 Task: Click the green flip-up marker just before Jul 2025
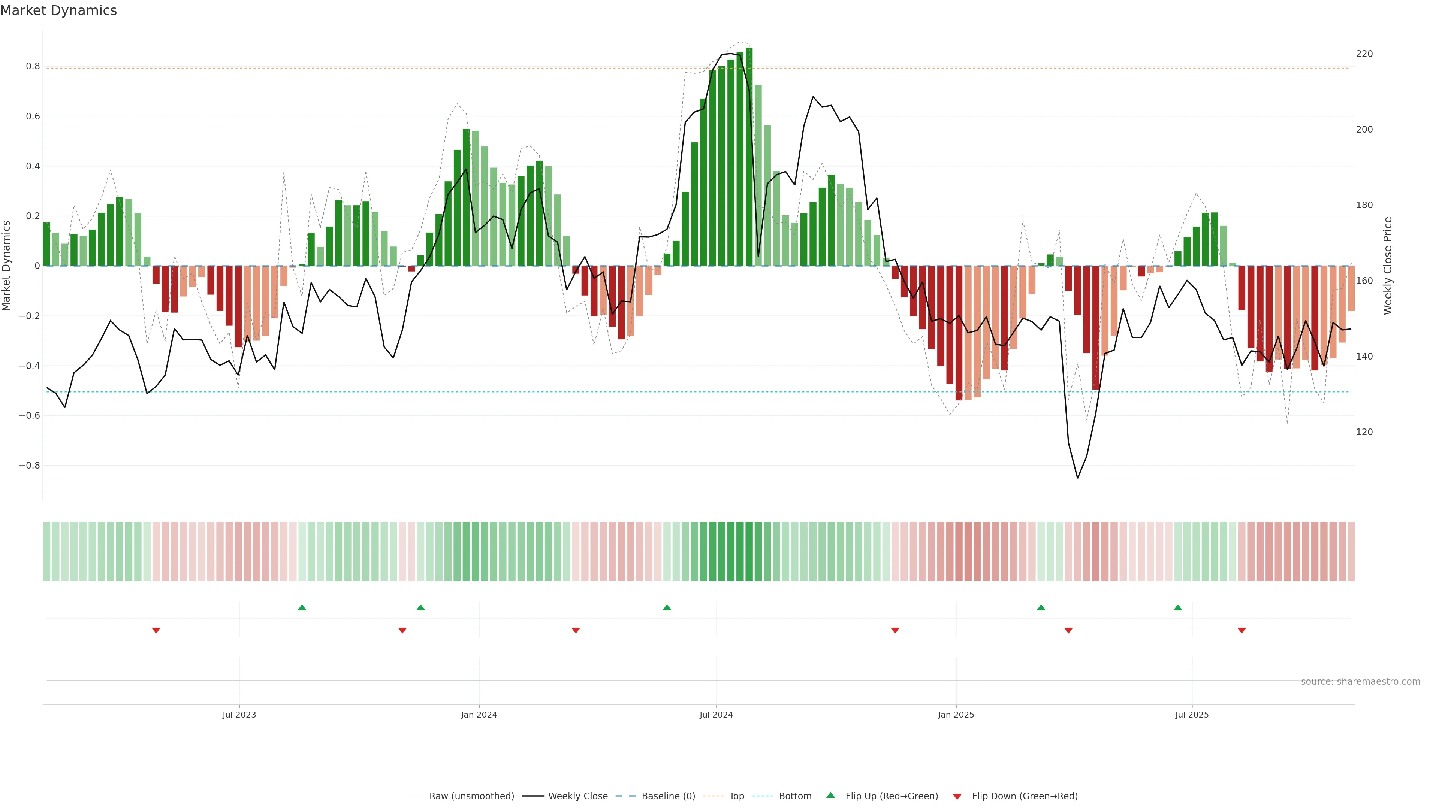click(1177, 607)
